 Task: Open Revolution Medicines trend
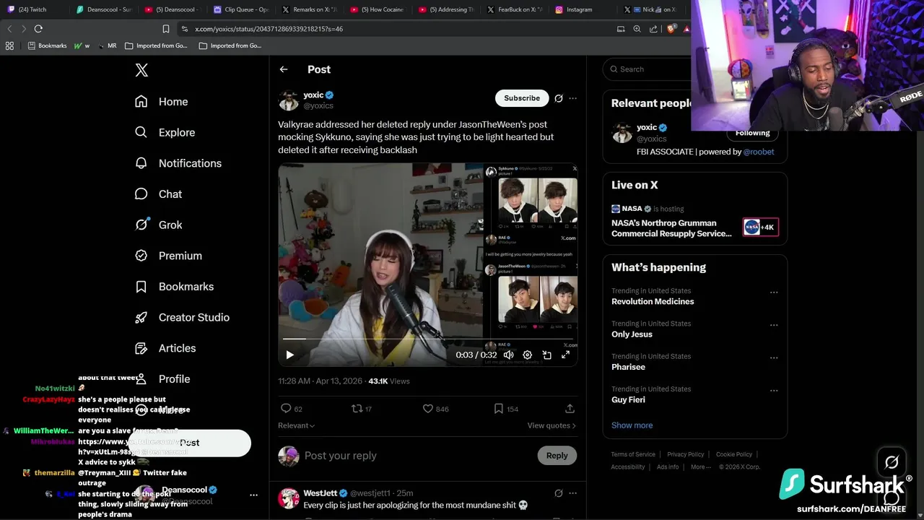tap(653, 301)
